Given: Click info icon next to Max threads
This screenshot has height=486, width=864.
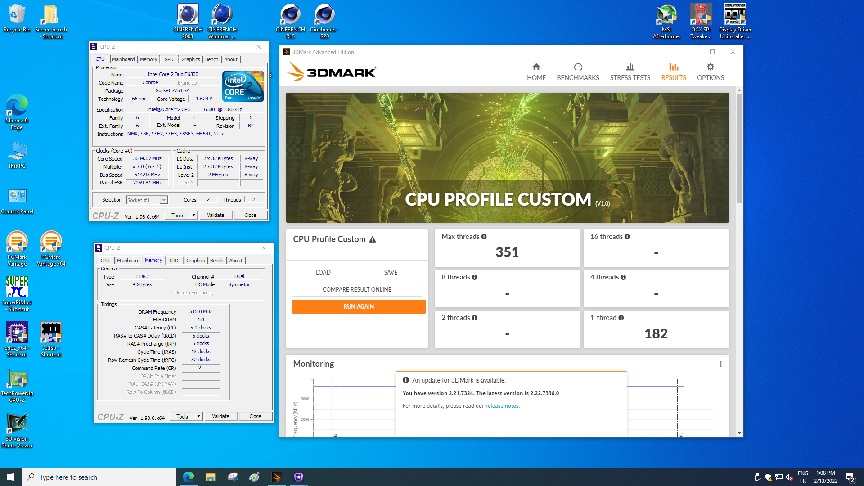Looking at the screenshot, I should click(484, 237).
